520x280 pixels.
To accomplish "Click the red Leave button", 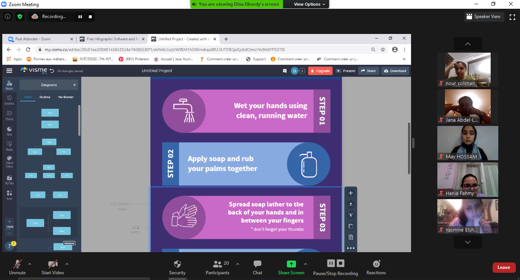I will (x=504, y=267).
